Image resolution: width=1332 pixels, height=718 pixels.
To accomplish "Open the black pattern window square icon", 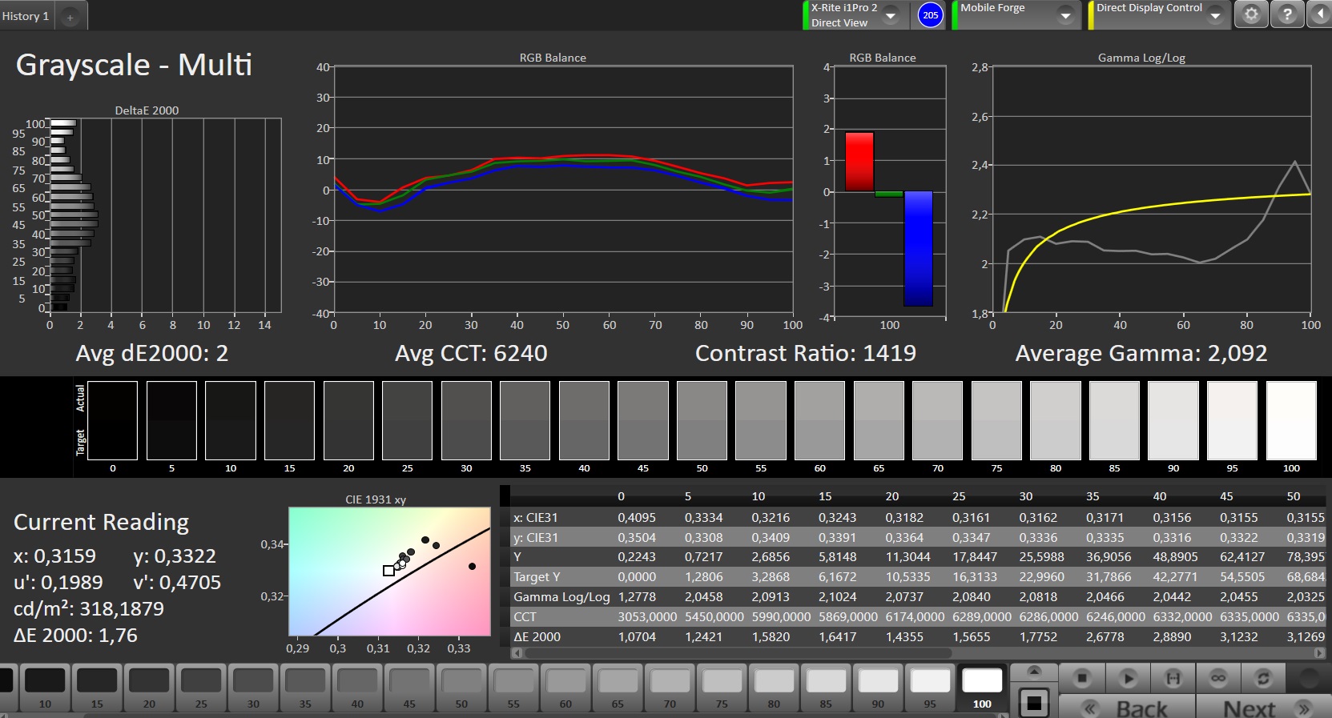I will pyautogui.click(x=1034, y=702).
